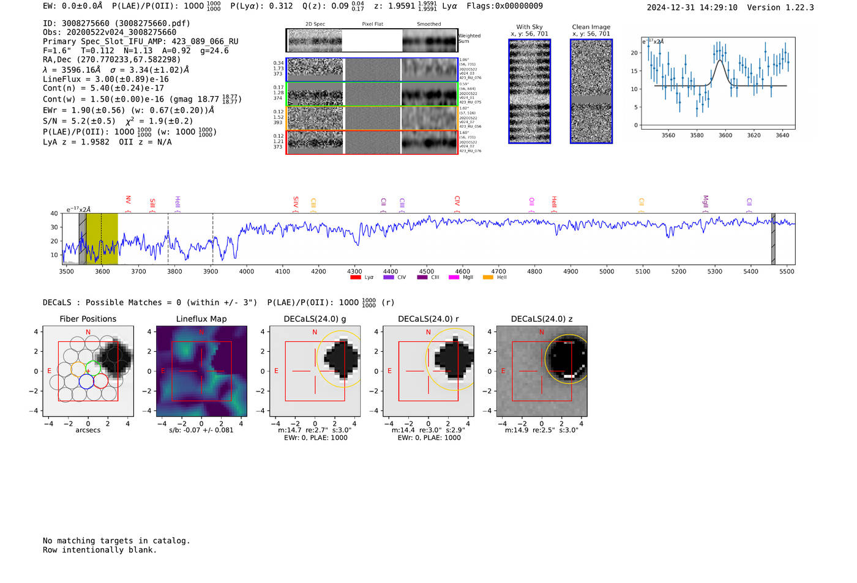Open the Clean Image cutout
The height and width of the screenshot is (583, 857).
(591, 91)
